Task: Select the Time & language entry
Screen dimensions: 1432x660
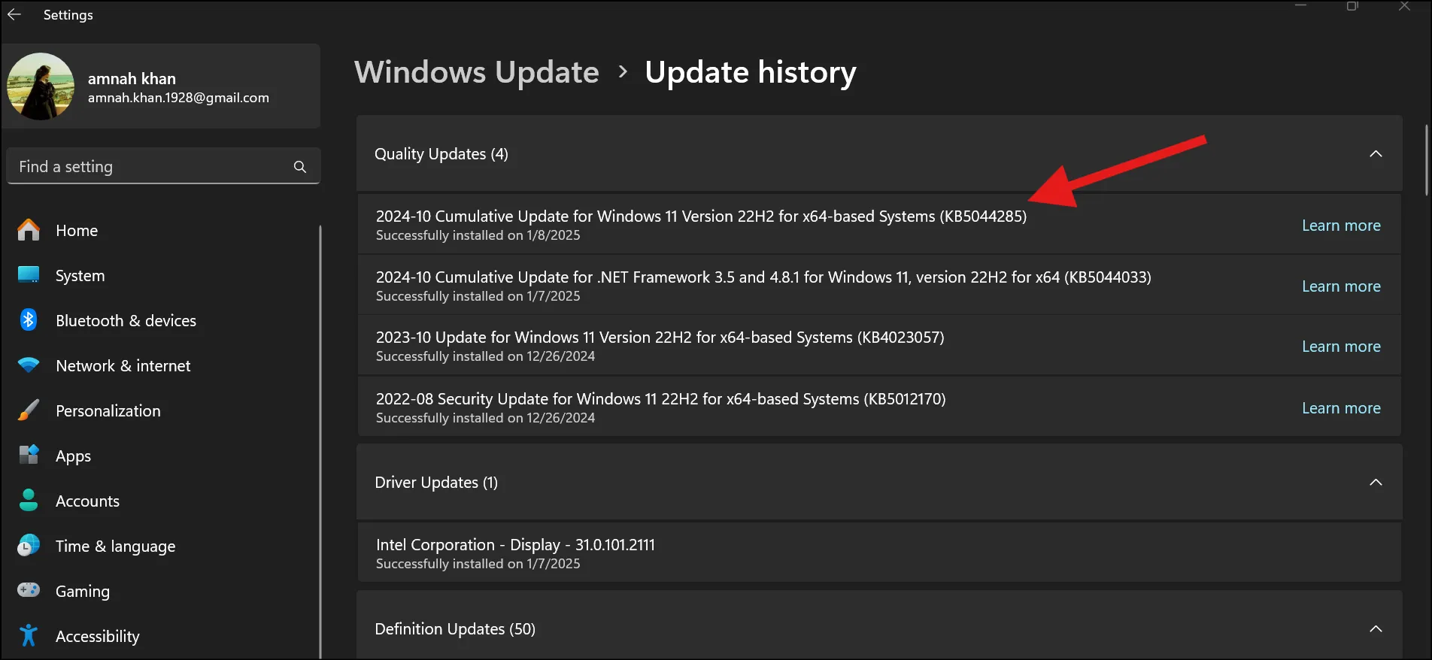Action: pos(115,546)
